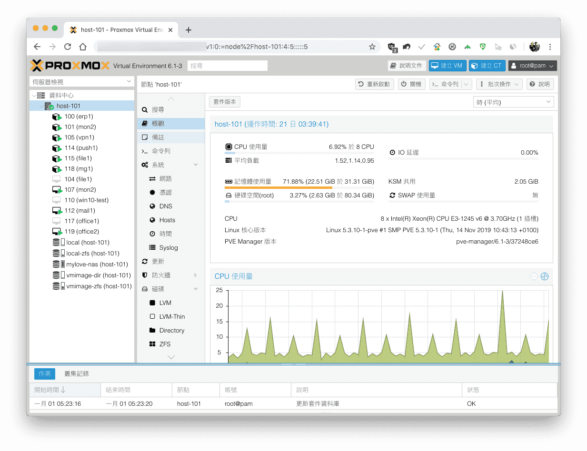This screenshot has height=451, width=587.
Task: Go to browser home page
Action: (83, 47)
